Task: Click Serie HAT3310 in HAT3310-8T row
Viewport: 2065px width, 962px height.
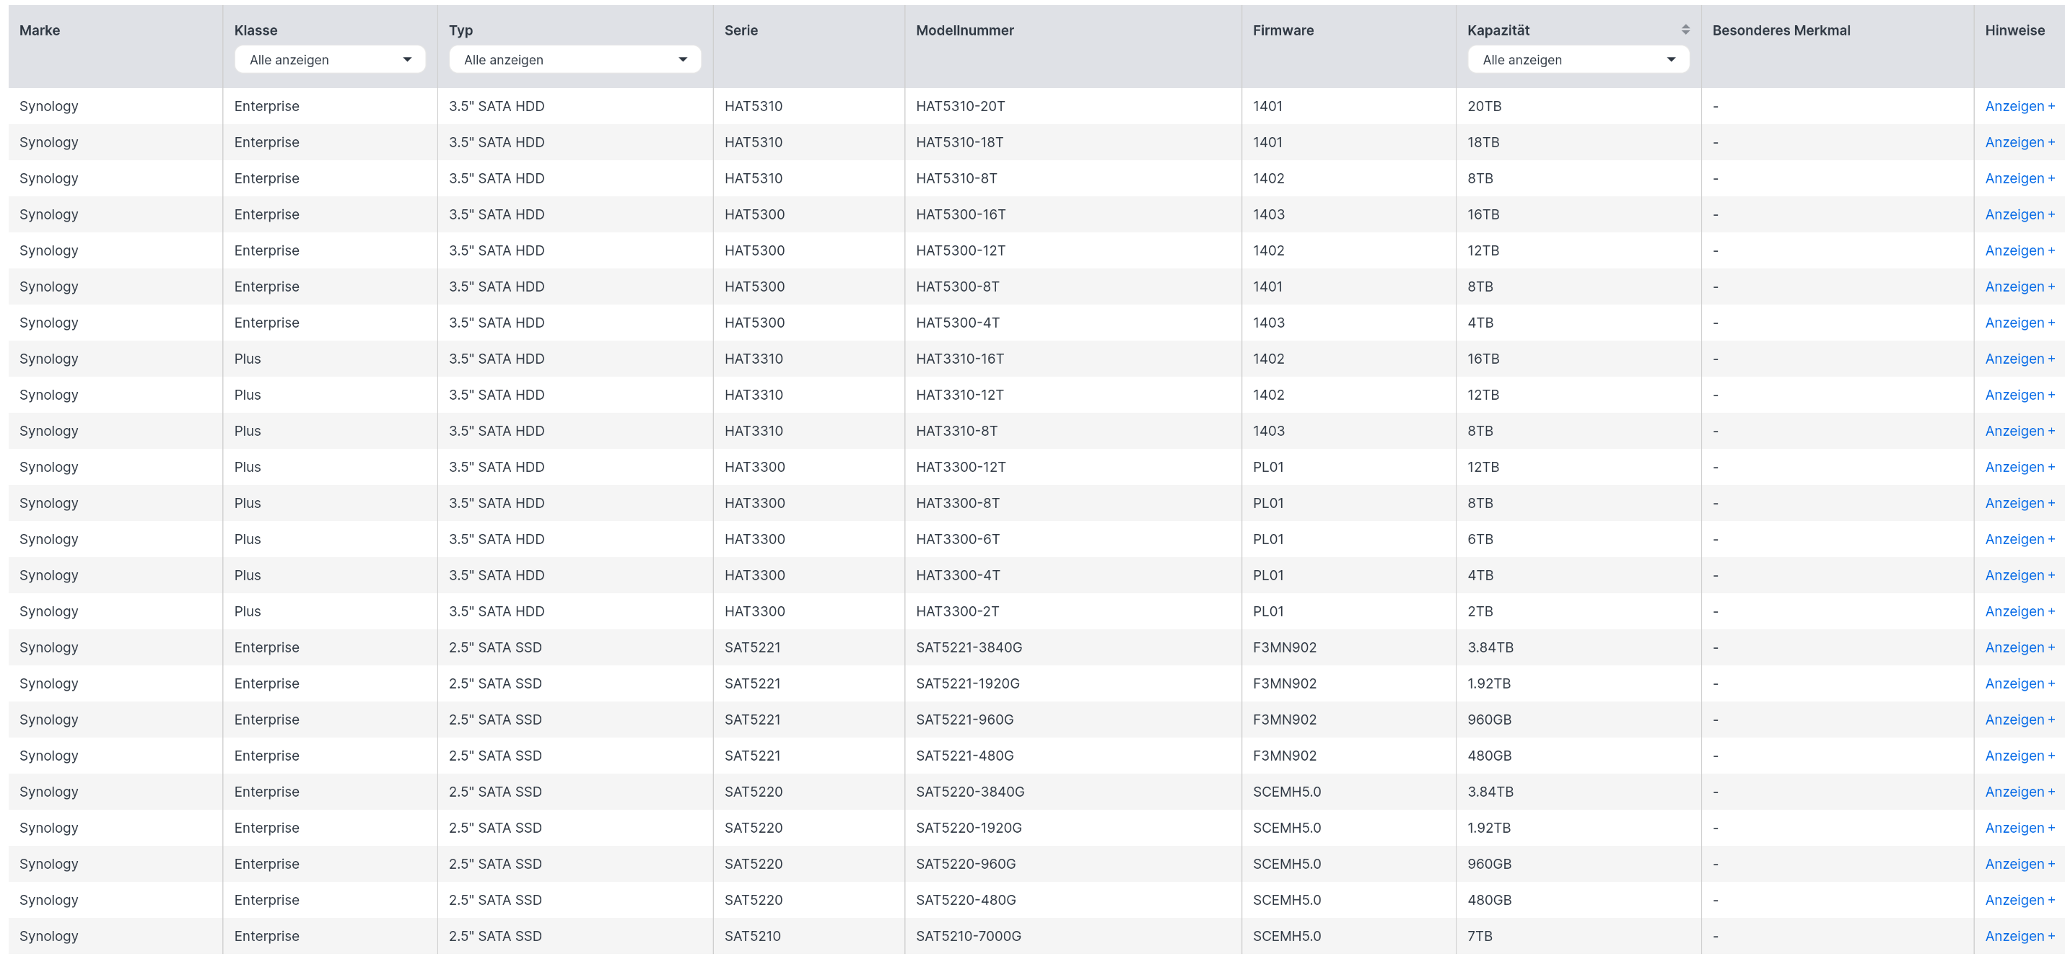Action: 754,431
